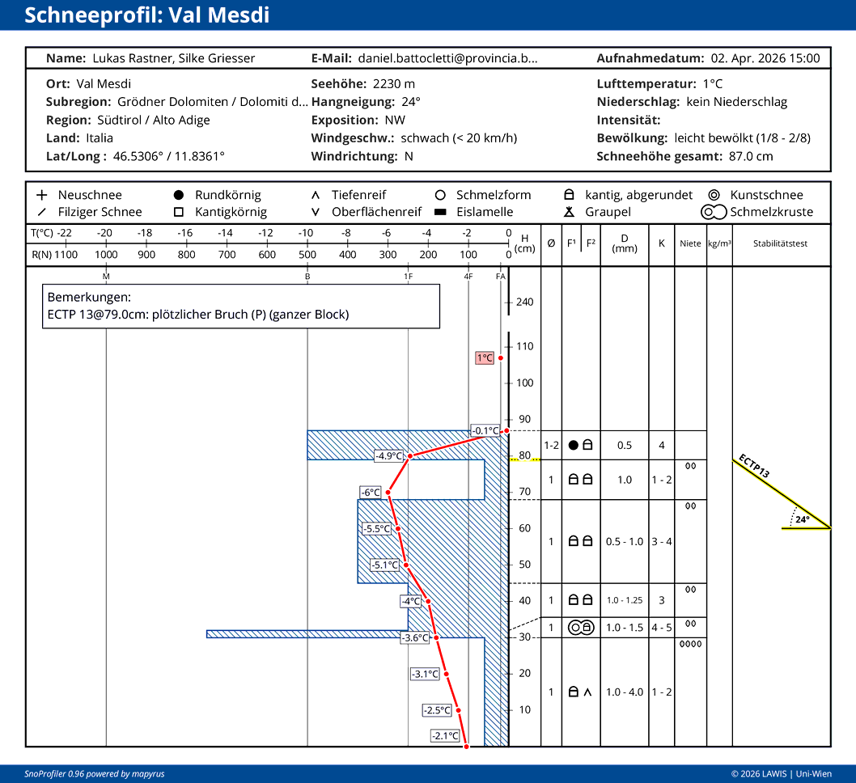
Task: Select the -6°C temperature label
Action: [371, 492]
